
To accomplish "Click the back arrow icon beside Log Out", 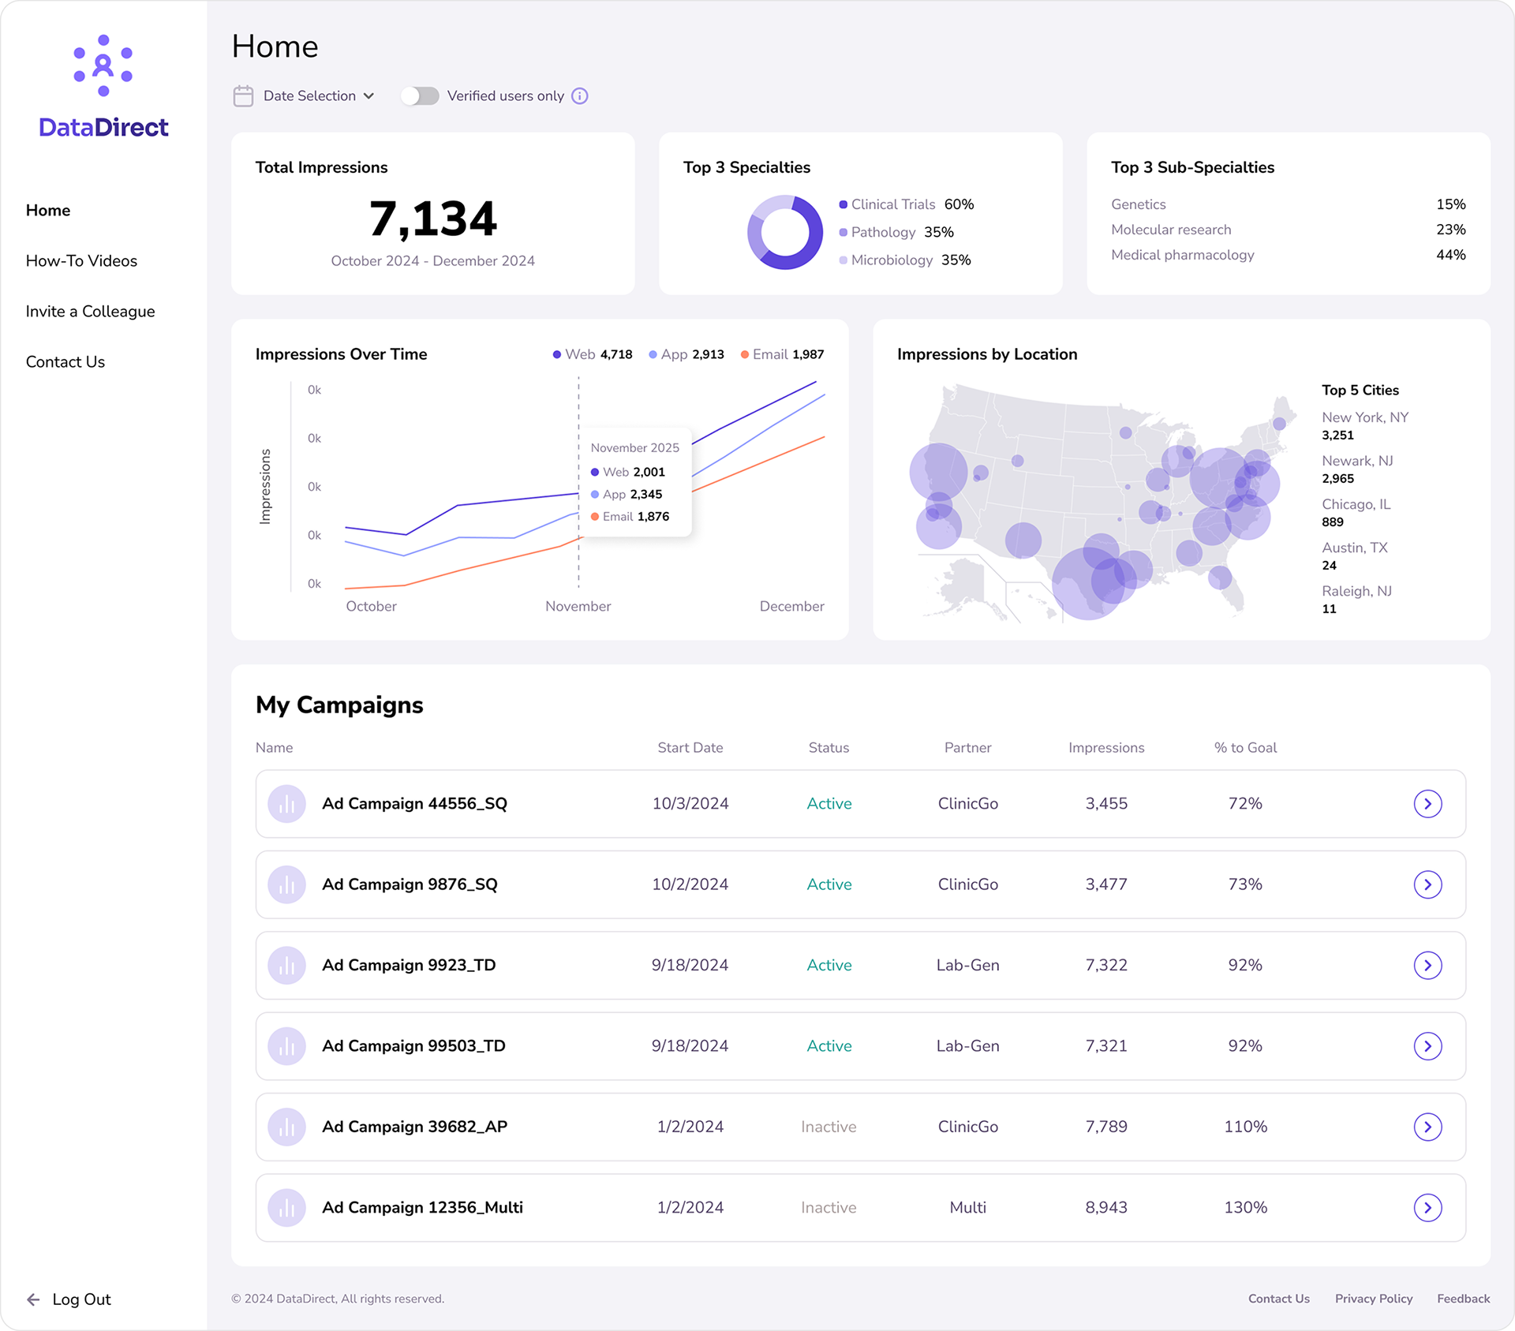I will 33,1299.
